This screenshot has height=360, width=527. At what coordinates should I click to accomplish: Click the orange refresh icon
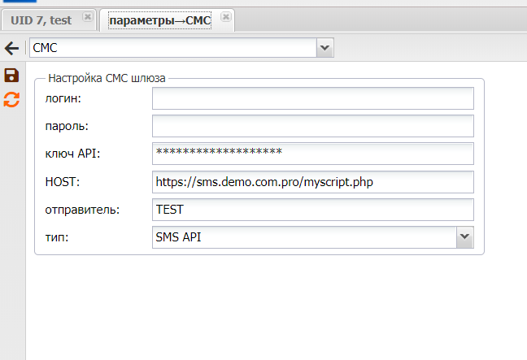[11, 99]
